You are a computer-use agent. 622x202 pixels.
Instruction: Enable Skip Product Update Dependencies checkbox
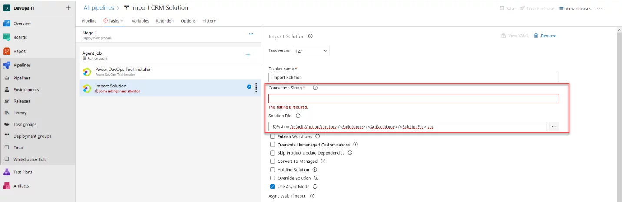tap(272, 153)
